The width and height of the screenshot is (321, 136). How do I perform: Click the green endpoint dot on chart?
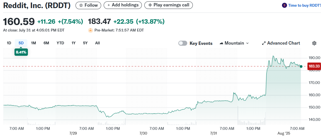click(x=301, y=66)
